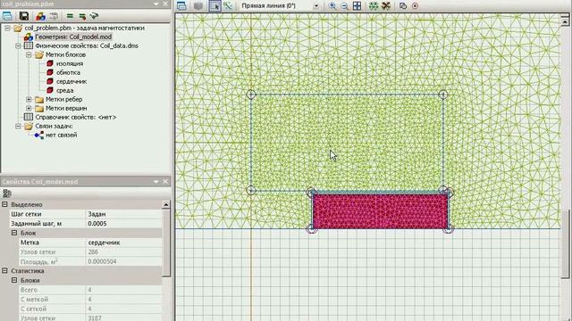572x321 pixels.
Task: Collapse the "Статистика" property group
Action: pyautogui.click(x=4, y=271)
